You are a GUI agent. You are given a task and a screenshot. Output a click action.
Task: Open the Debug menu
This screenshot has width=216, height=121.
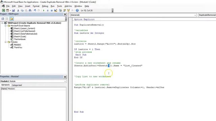click(x=45, y=6)
